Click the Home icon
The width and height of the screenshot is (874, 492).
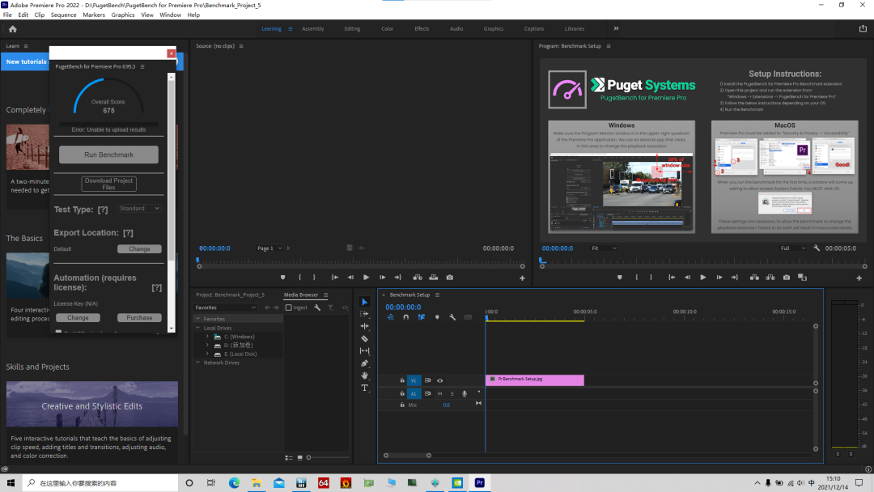(13, 29)
